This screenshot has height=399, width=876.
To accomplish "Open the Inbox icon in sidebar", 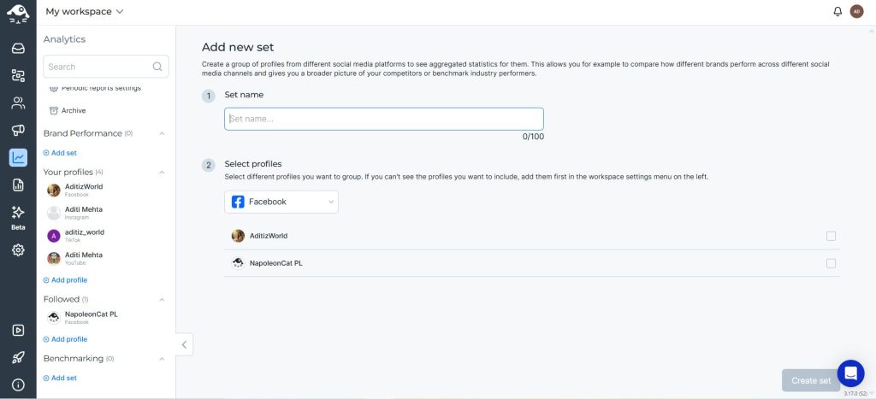I will (18, 49).
